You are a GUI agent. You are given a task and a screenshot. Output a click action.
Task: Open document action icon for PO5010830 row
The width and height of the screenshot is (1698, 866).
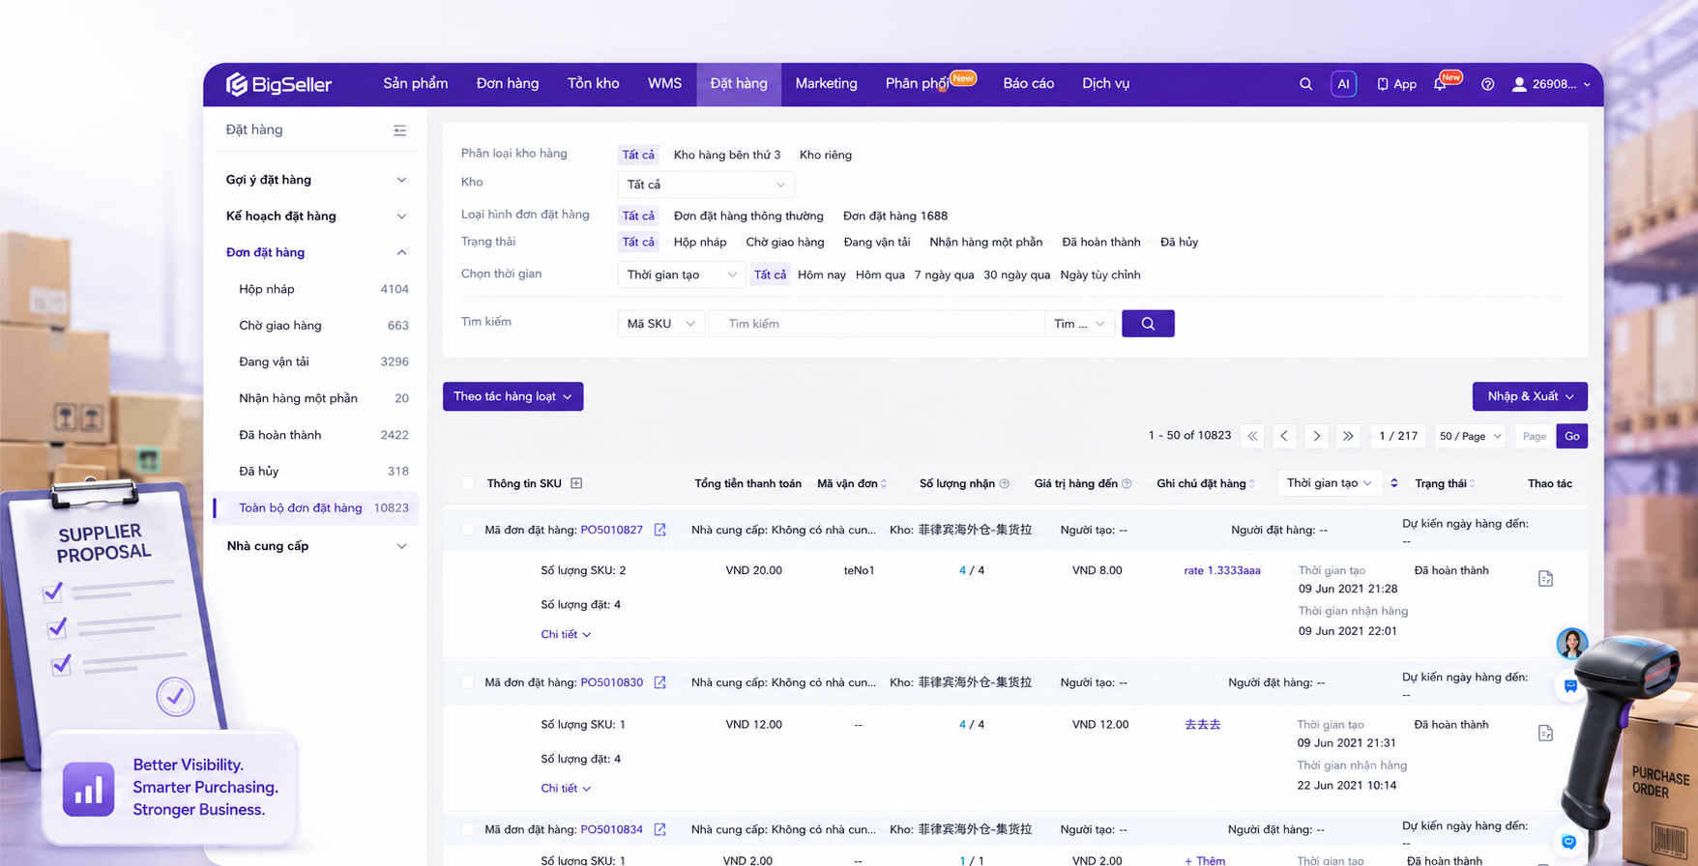(x=1545, y=734)
